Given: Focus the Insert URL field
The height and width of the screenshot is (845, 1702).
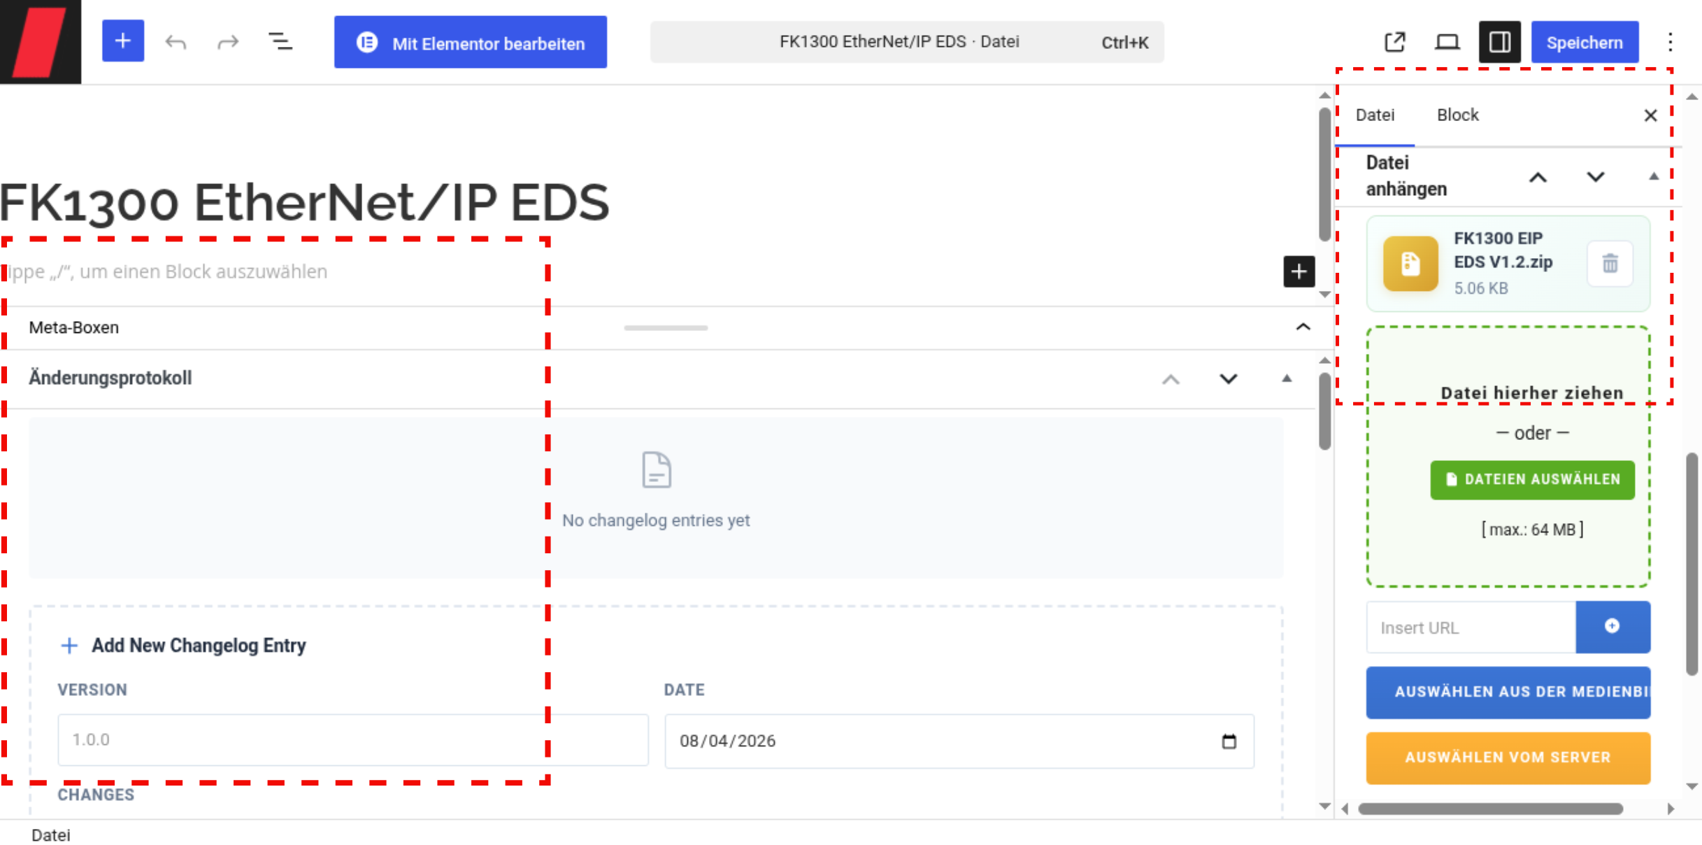Looking at the screenshot, I should point(1471,627).
